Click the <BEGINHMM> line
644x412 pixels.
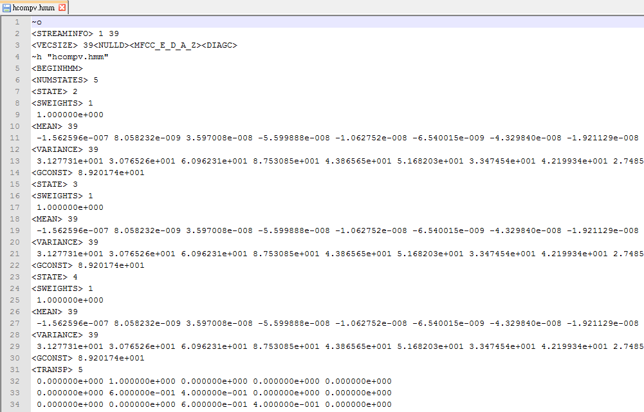[x=57, y=68]
